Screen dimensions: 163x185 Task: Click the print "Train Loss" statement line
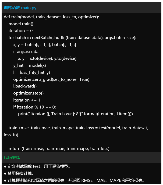click(76, 114)
